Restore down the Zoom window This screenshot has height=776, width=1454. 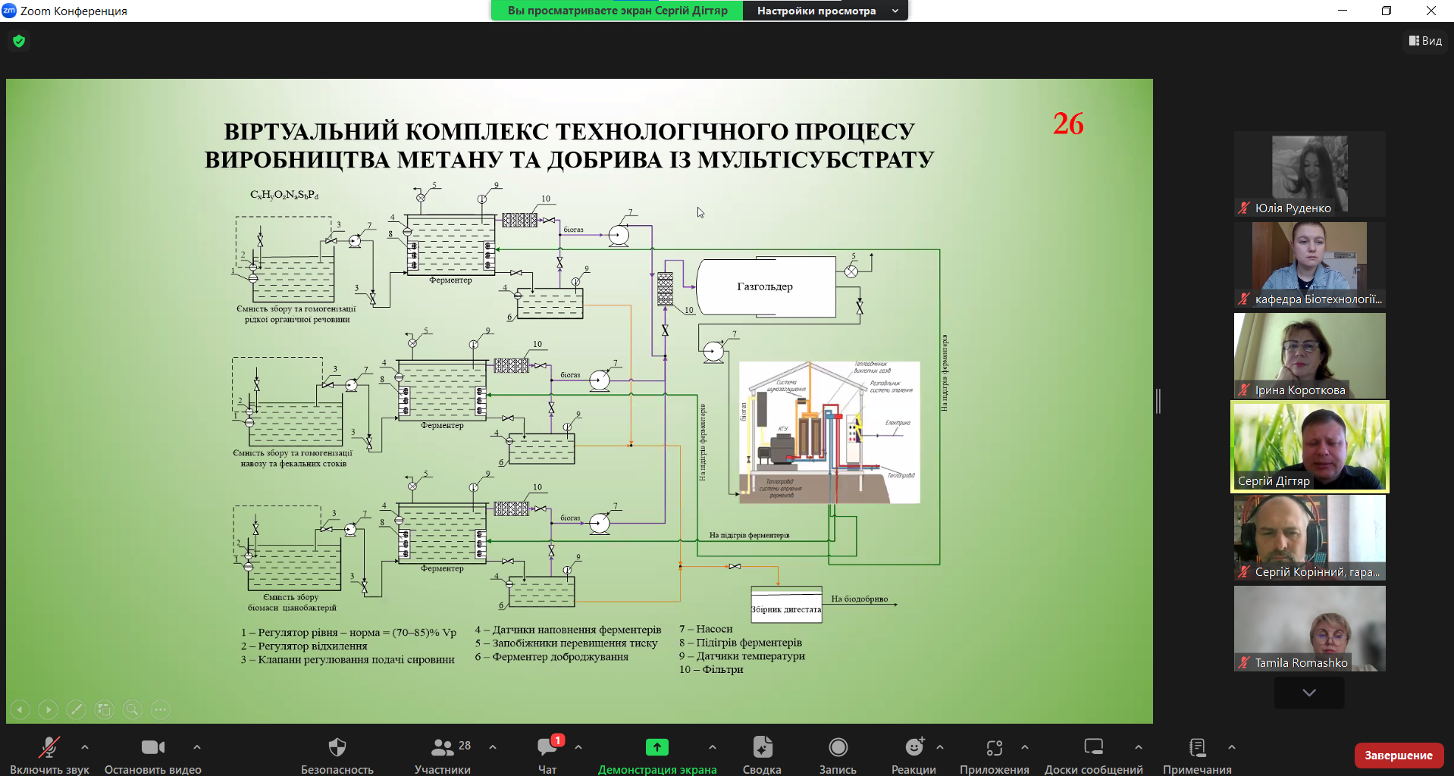(x=1387, y=11)
